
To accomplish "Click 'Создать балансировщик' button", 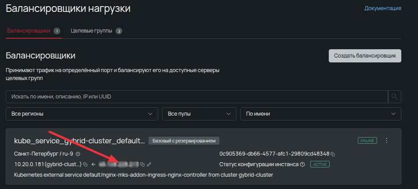I will [365, 56].
